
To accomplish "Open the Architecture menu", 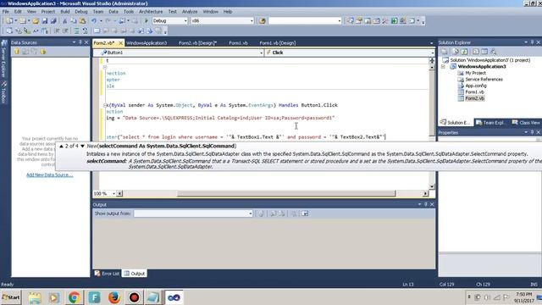I will pos(151,11).
